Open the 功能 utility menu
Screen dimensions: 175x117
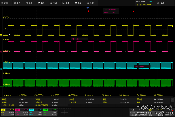coord(5,3)
